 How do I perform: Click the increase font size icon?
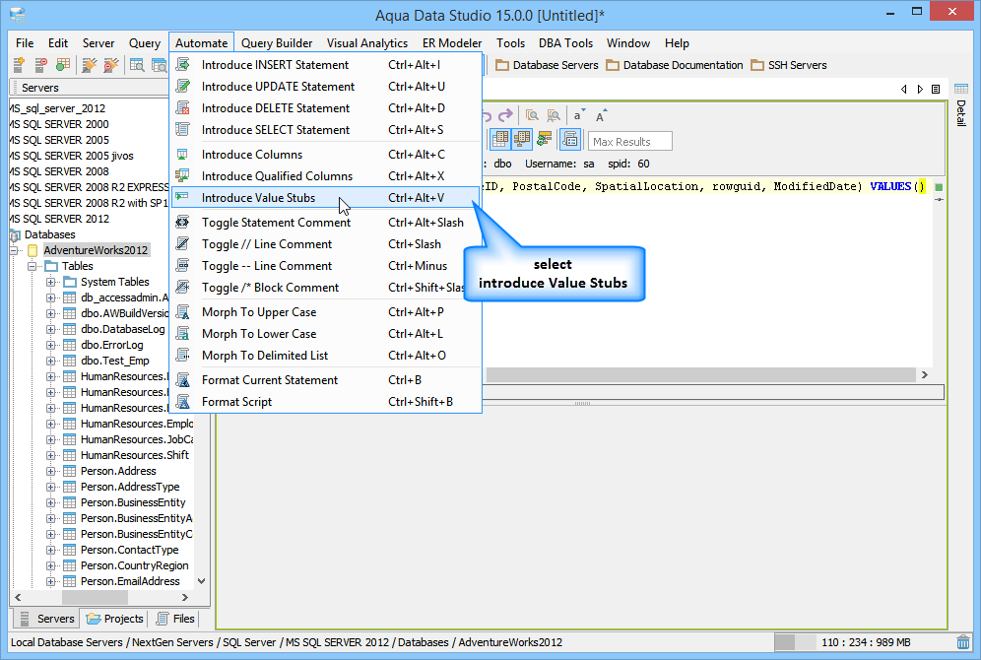tap(601, 115)
